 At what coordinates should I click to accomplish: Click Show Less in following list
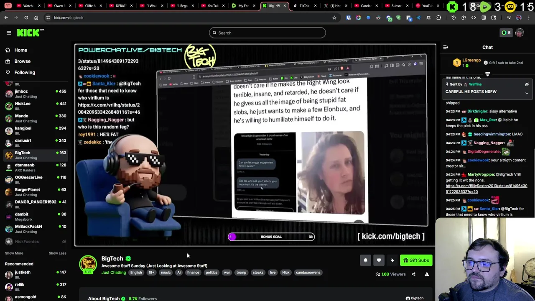[57, 253]
